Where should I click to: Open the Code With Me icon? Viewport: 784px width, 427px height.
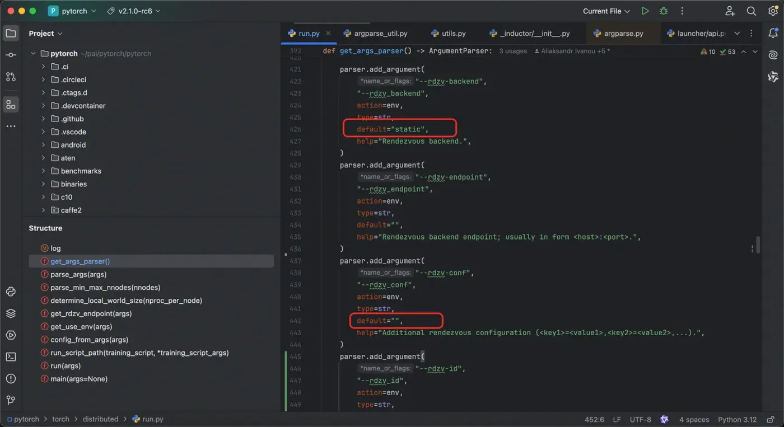[730, 11]
